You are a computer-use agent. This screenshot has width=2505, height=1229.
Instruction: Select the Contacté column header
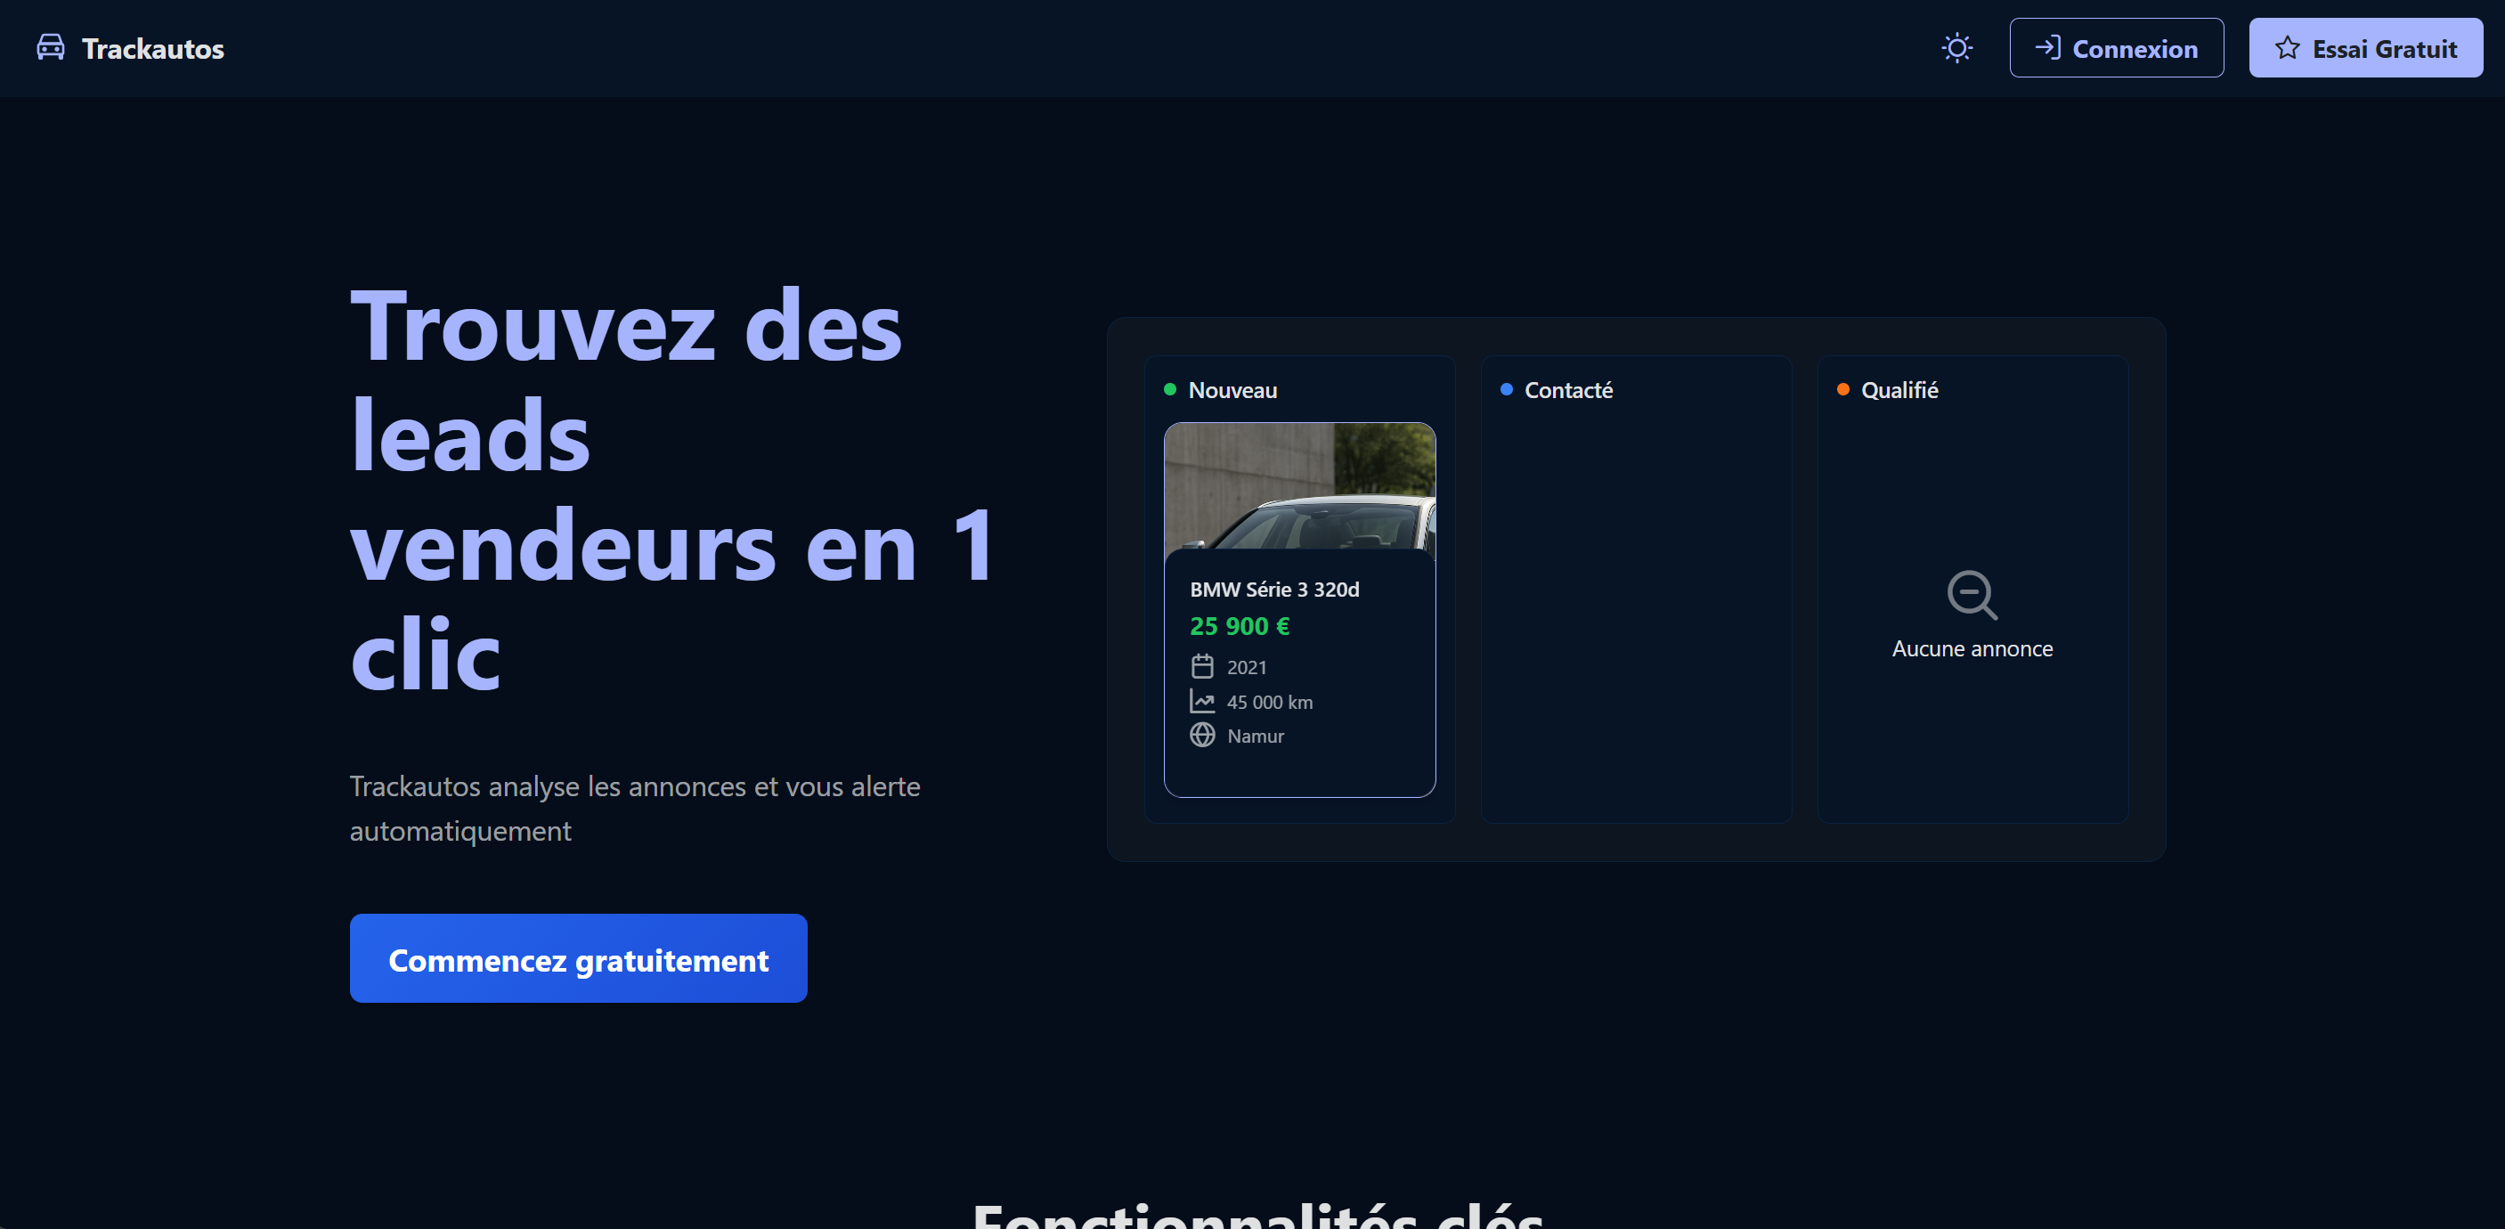pyautogui.click(x=1567, y=390)
